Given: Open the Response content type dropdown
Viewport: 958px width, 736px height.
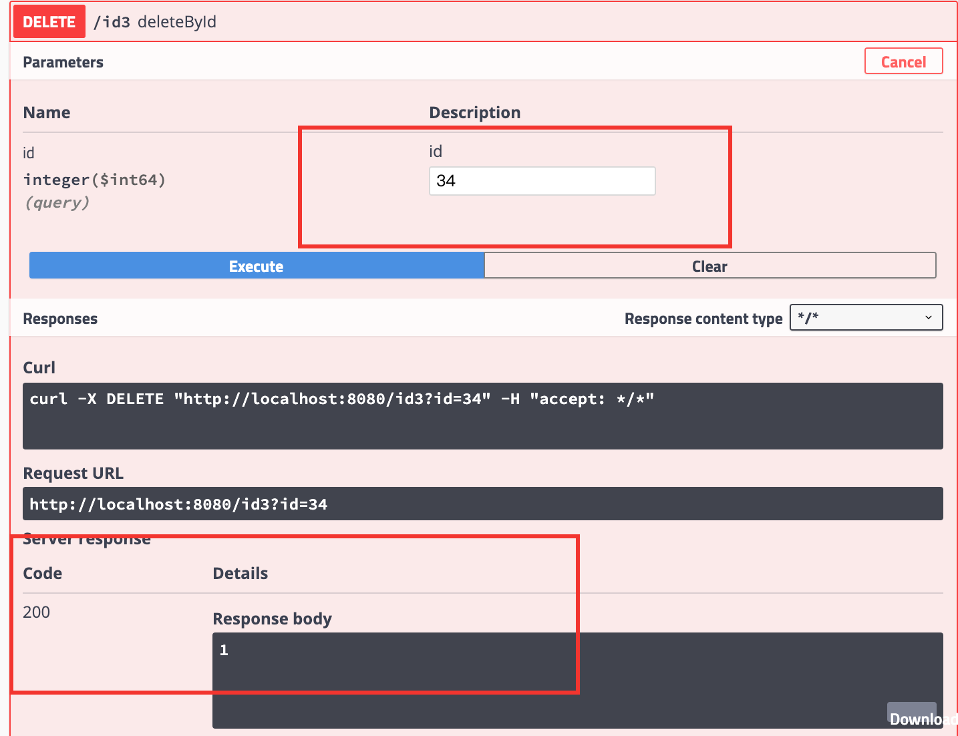Looking at the screenshot, I should pyautogui.click(x=865, y=318).
